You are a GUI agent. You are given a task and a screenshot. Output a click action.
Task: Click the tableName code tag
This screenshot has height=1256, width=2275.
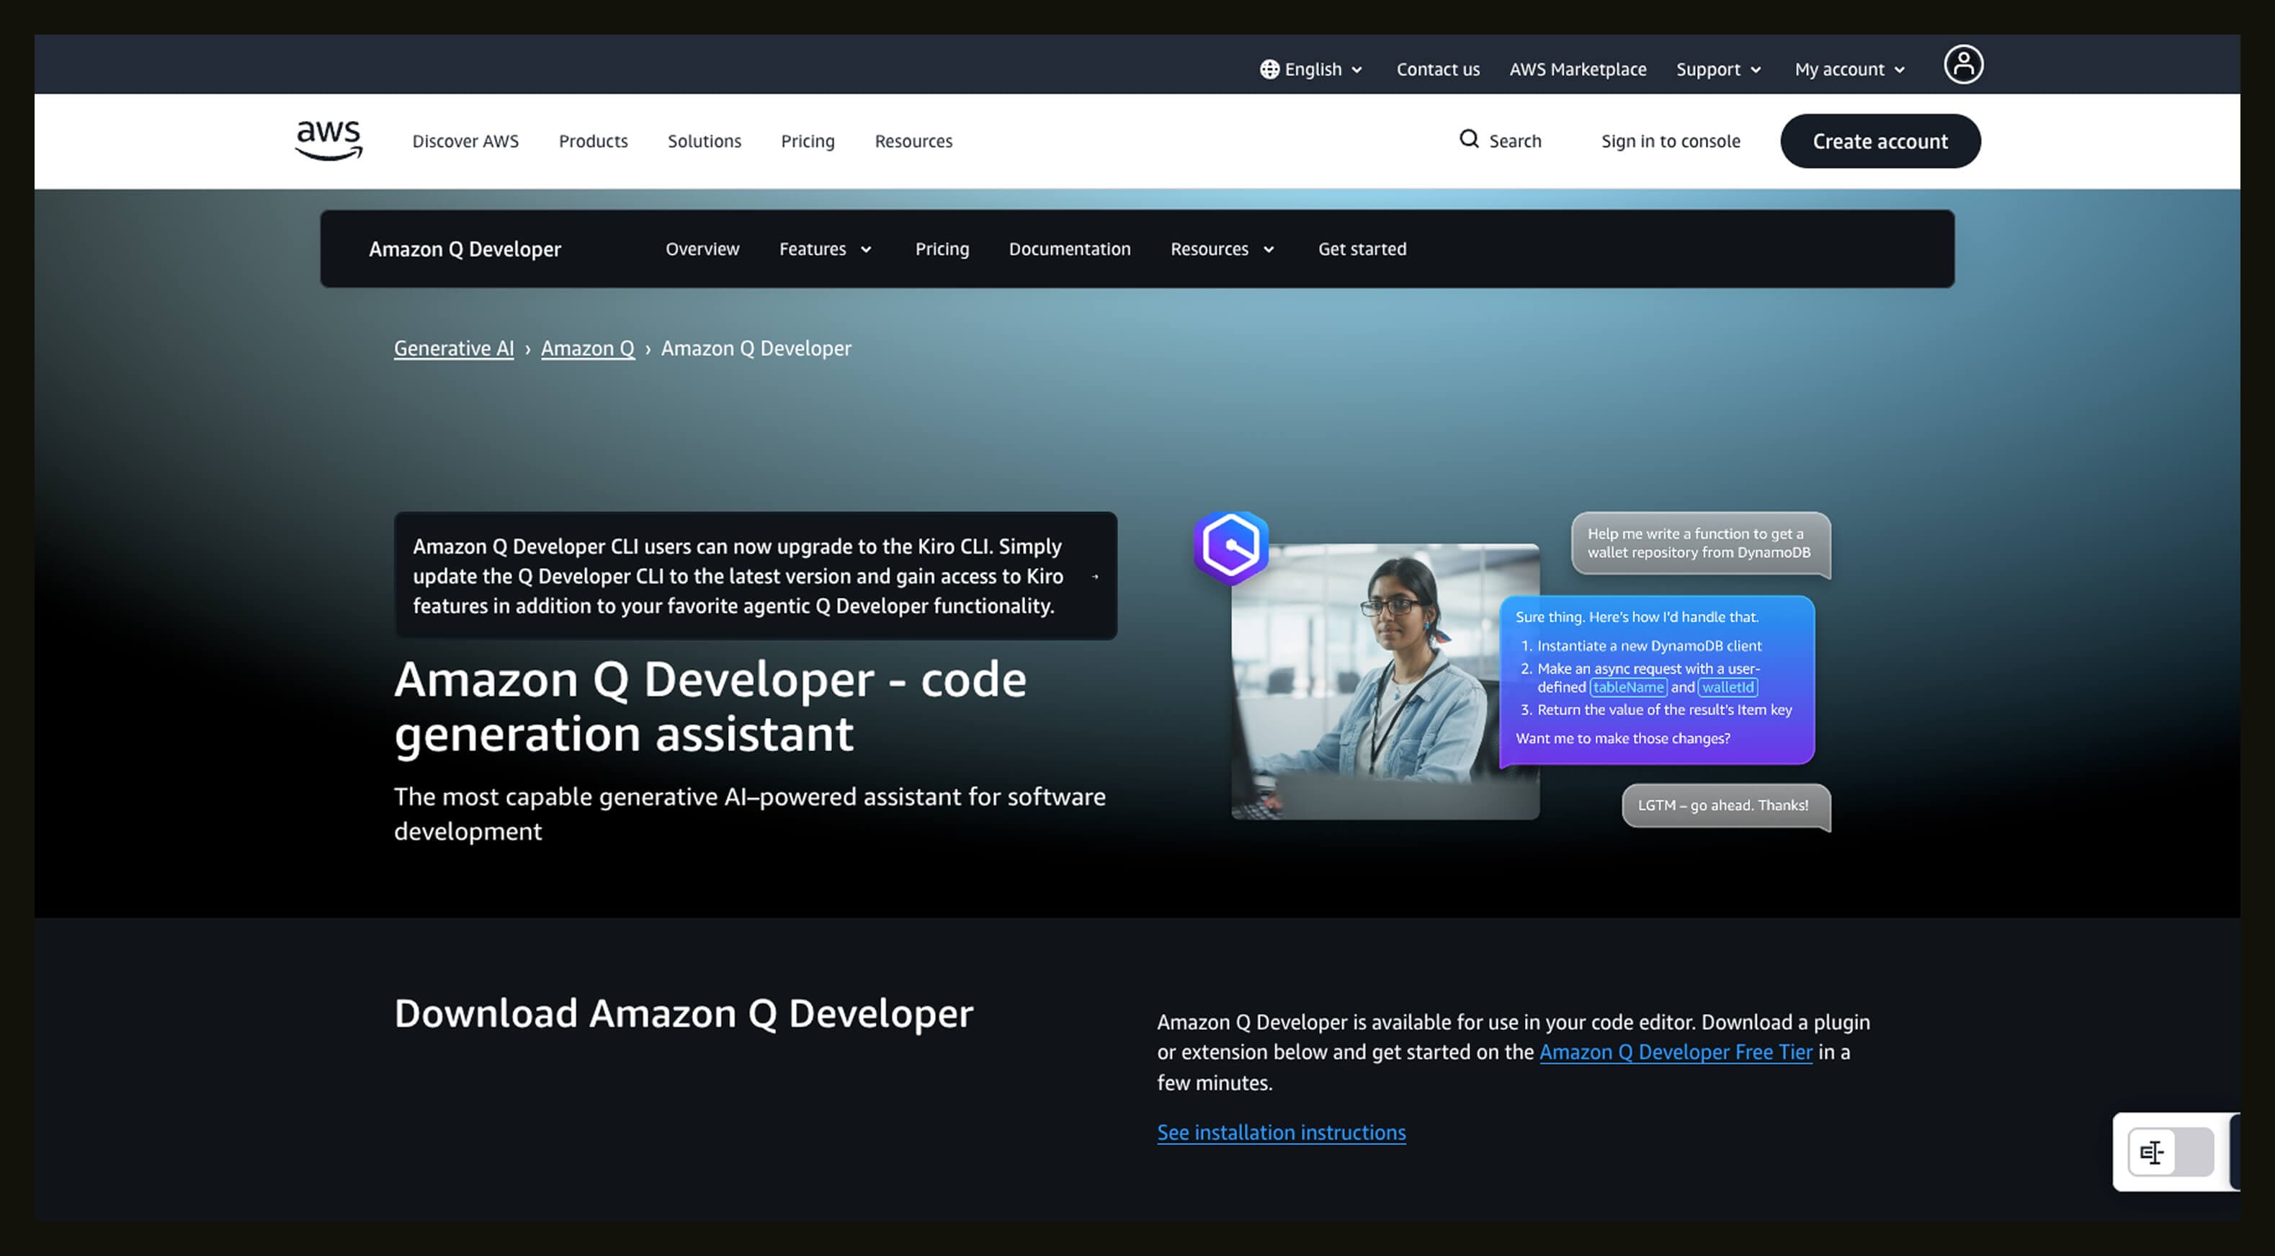click(x=1629, y=688)
